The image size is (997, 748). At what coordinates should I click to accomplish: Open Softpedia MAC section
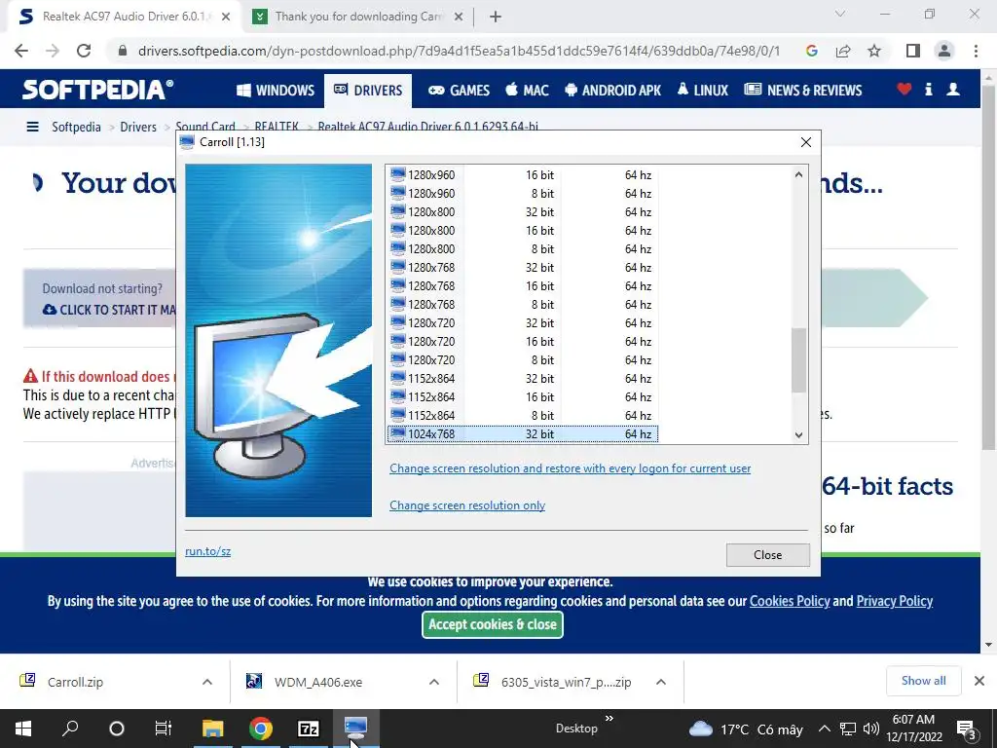coord(527,91)
